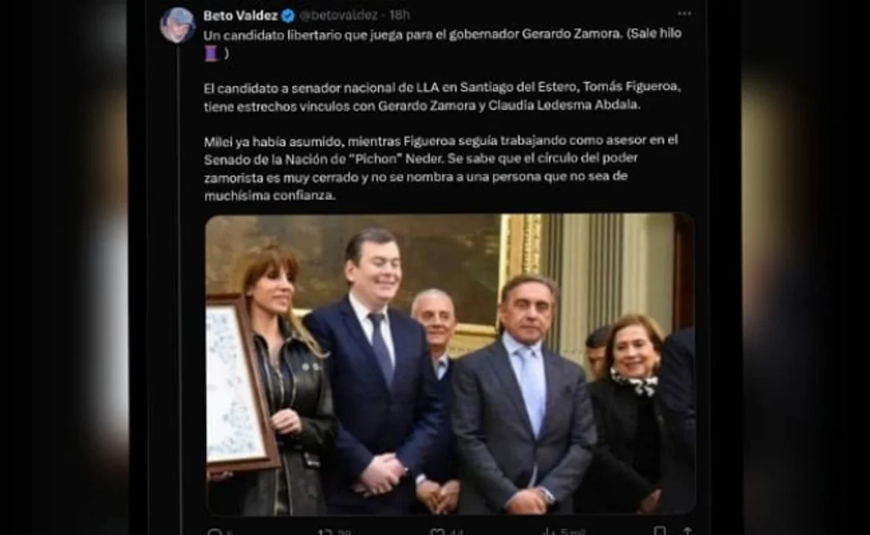
Task: Repost the tweet using the retweet icon
Action: pyautogui.click(x=326, y=532)
